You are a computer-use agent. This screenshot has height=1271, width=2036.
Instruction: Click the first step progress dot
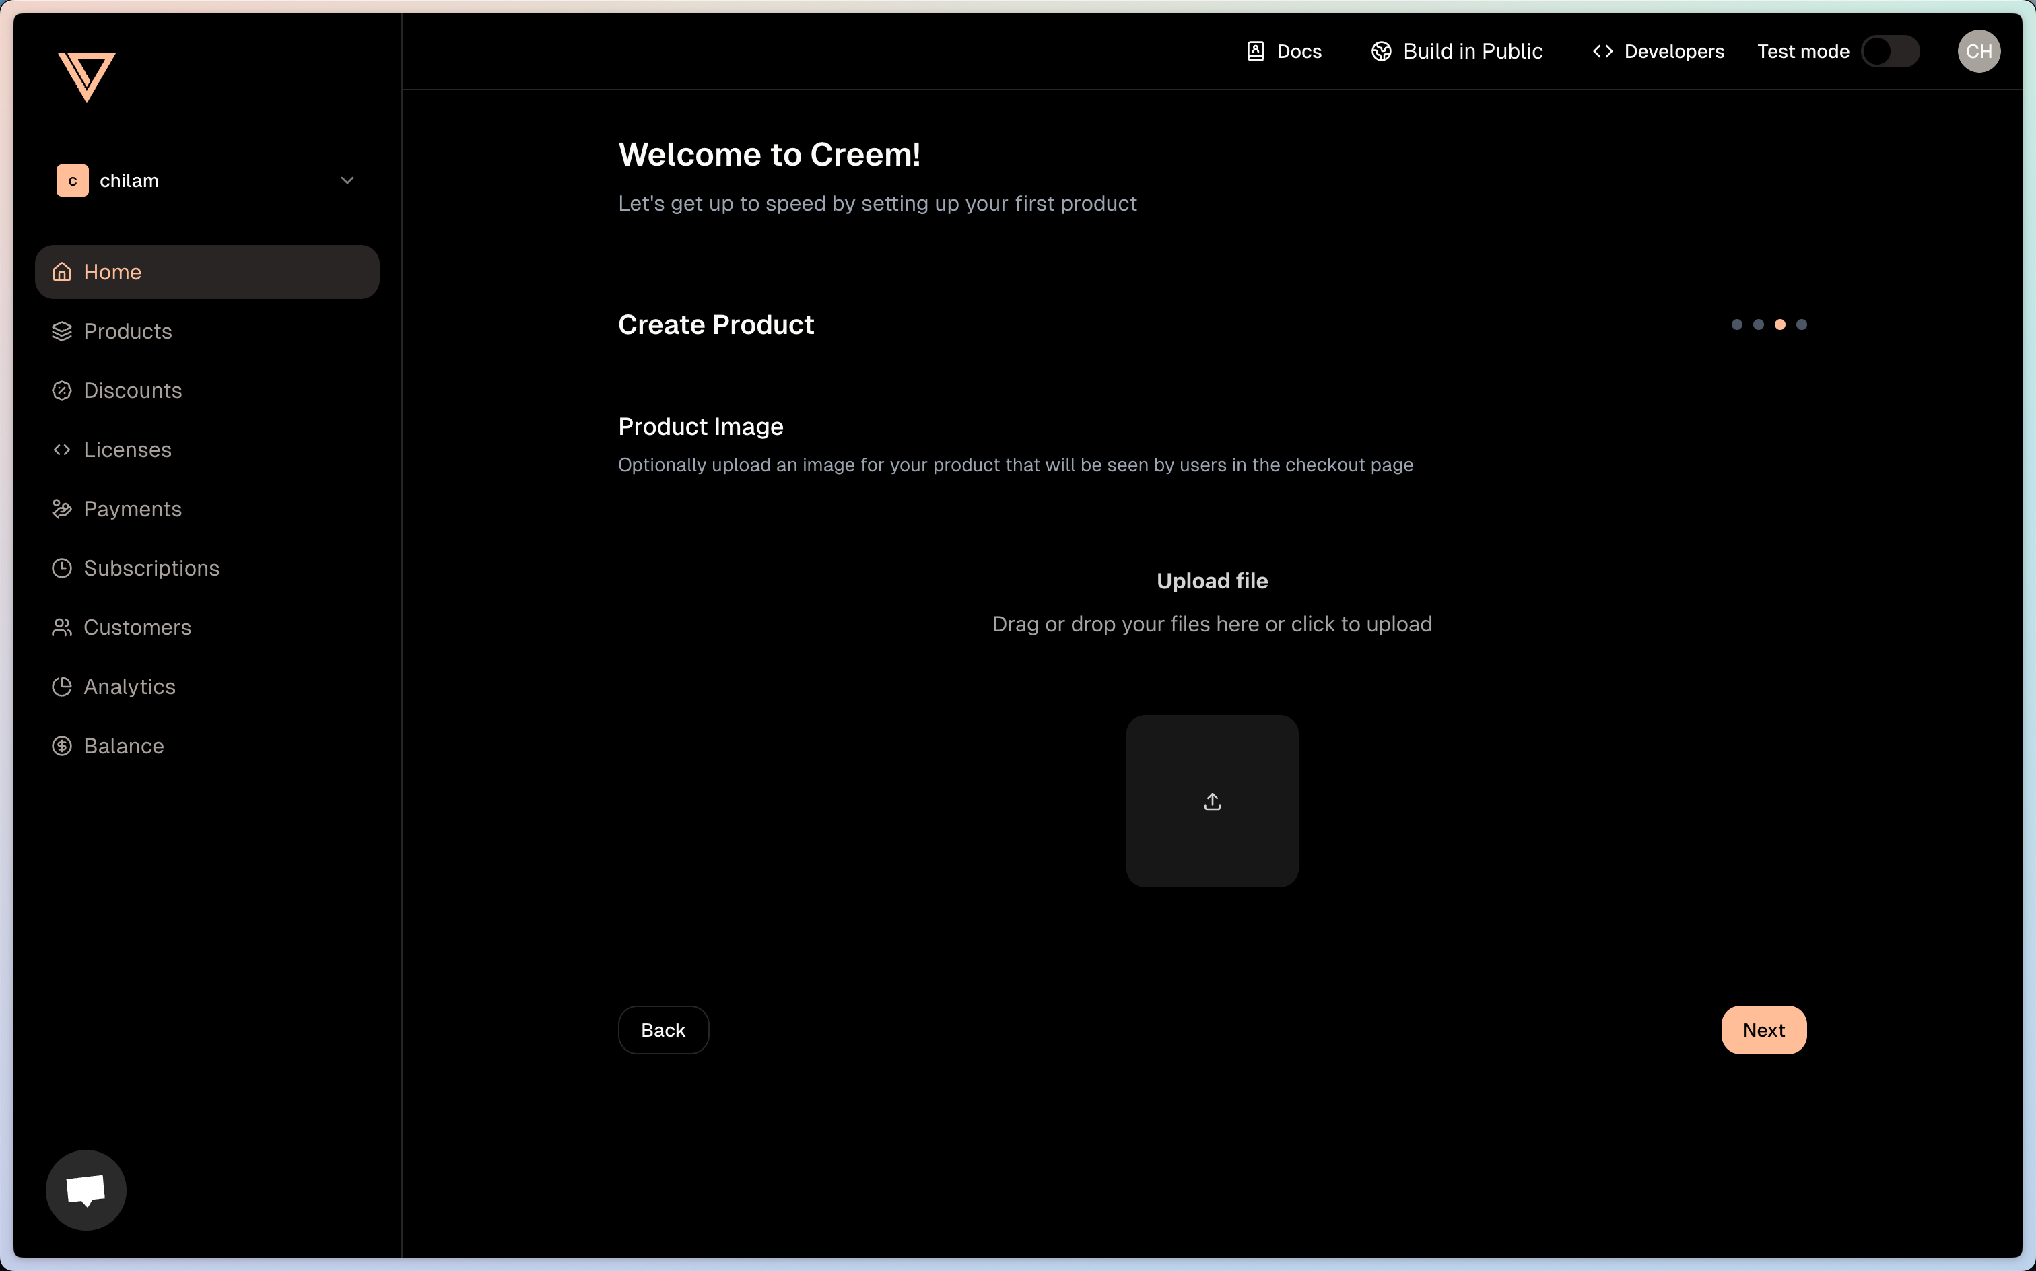click(1737, 324)
